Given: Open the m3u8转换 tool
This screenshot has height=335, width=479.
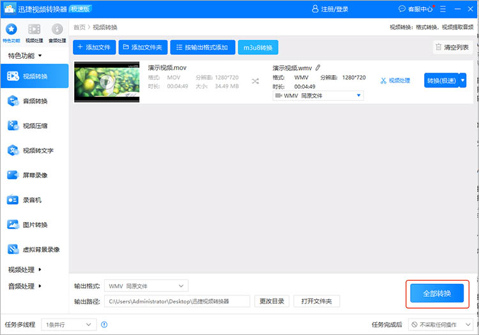Looking at the screenshot, I should (258, 47).
